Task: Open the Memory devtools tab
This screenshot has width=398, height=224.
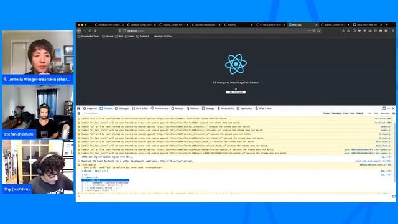Action: [177, 108]
